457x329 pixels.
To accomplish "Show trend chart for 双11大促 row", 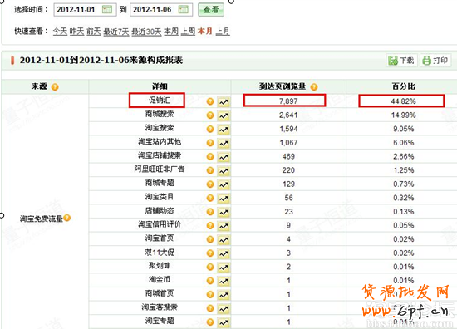I will 224,253.
